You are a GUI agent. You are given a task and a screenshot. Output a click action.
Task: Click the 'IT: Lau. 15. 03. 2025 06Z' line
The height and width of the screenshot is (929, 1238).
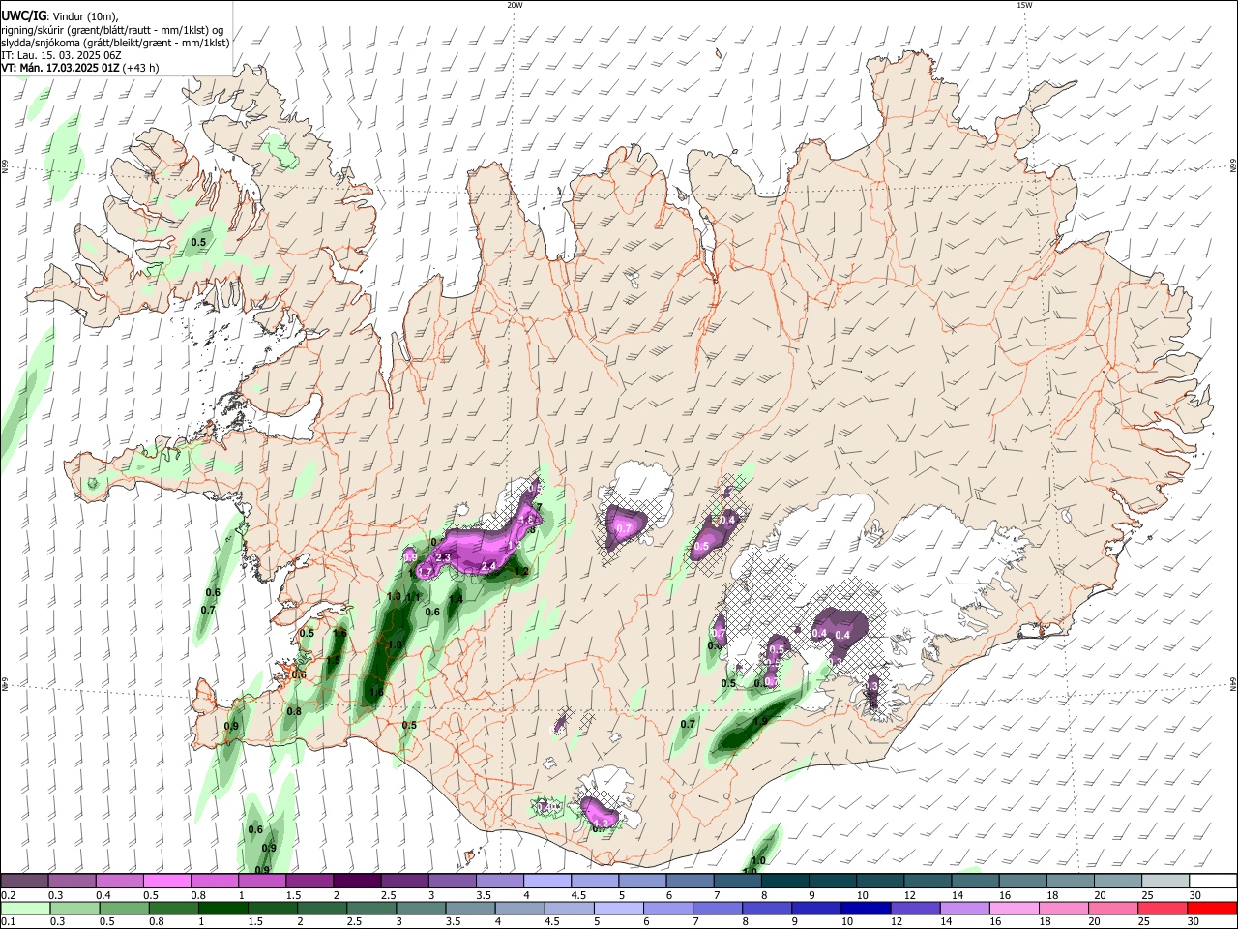[x=61, y=55]
